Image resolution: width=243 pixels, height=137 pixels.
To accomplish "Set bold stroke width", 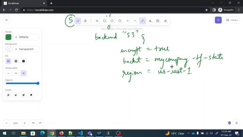I will [x=16, y=73].
